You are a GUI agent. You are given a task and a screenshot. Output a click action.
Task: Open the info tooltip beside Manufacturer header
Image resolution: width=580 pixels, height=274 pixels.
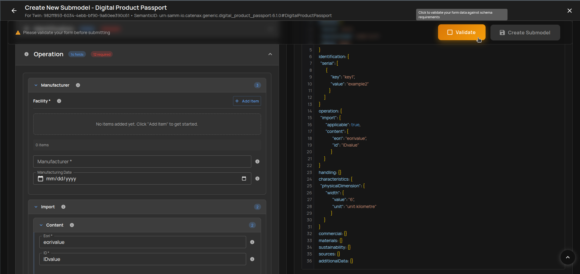78,85
